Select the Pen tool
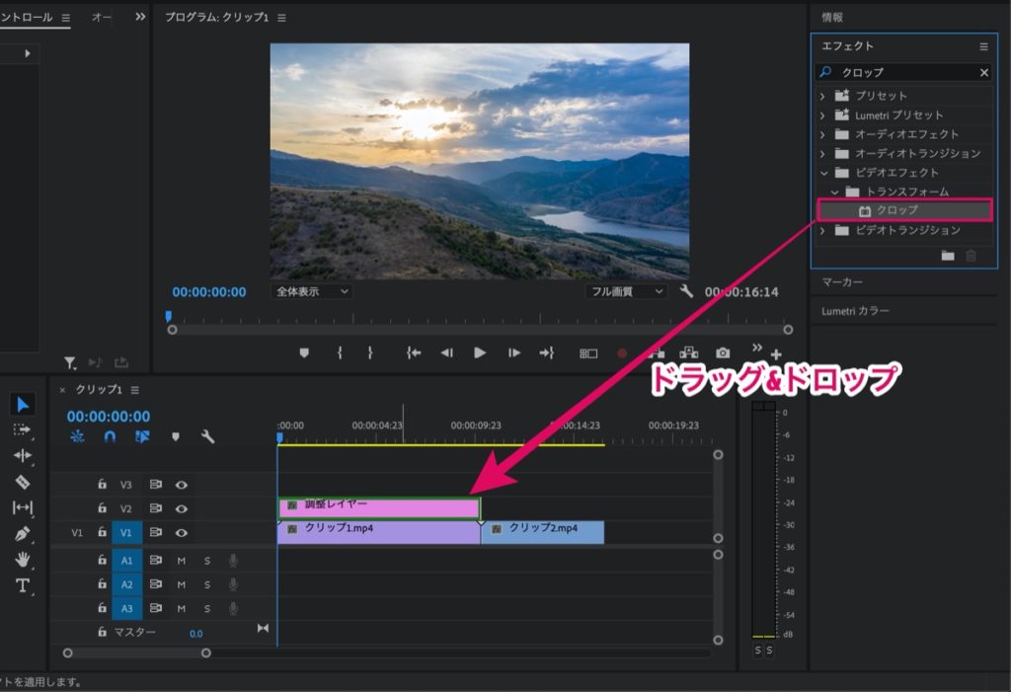The image size is (1011, 692). [x=22, y=533]
